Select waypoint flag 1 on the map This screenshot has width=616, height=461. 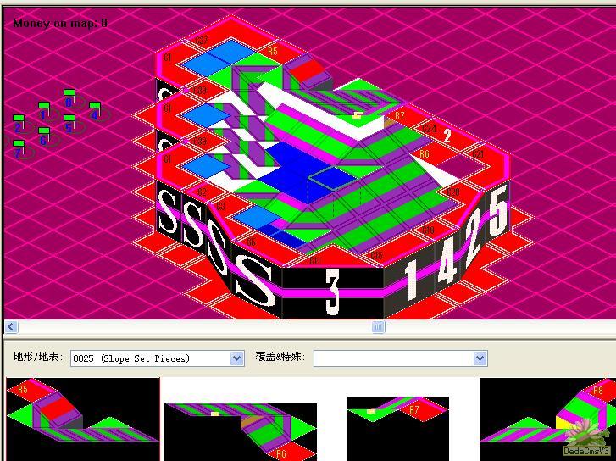click(x=44, y=110)
